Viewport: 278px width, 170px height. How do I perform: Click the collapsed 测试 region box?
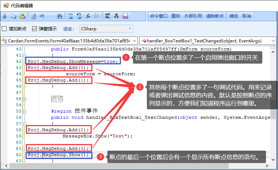57,98
